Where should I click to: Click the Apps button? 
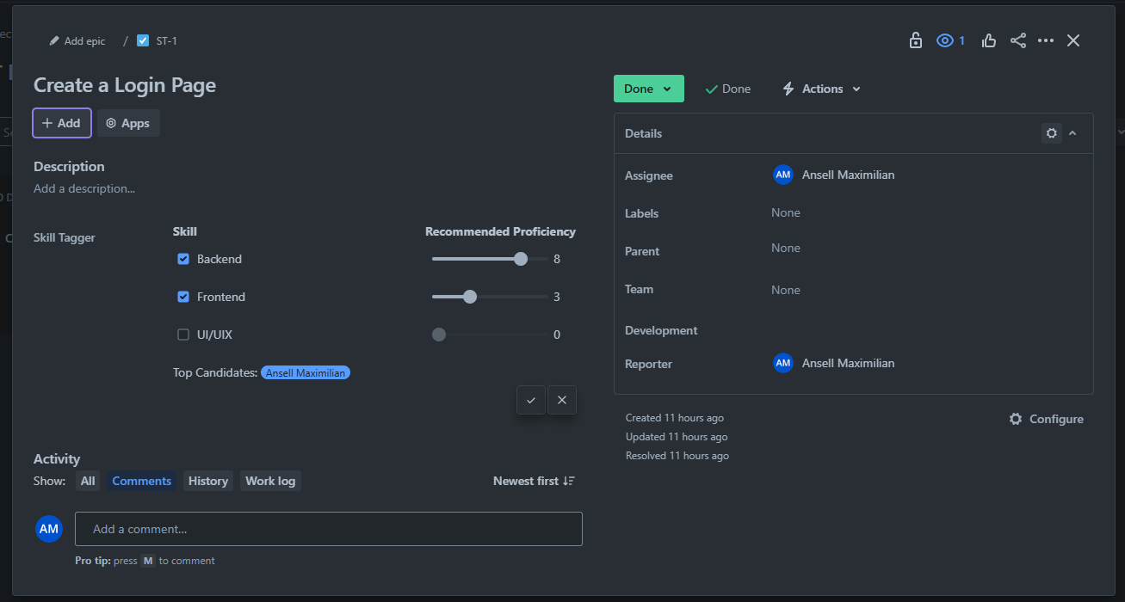128,122
